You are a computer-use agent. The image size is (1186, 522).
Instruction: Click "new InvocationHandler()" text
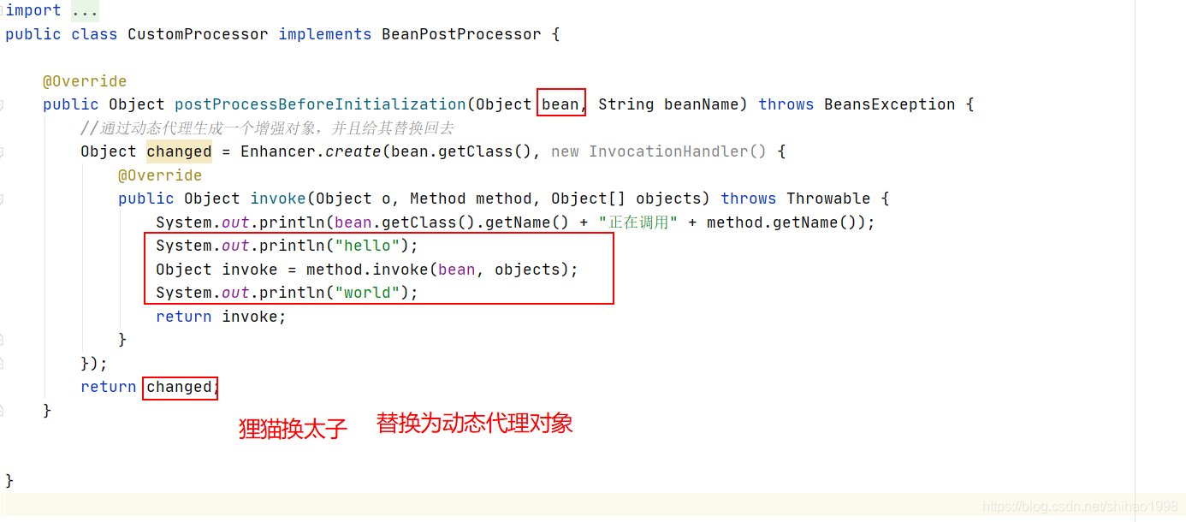[659, 151]
